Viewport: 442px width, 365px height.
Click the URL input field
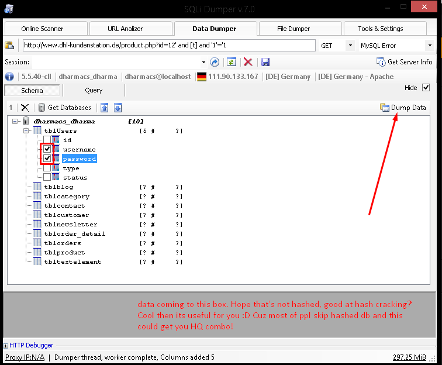tap(169, 45)
